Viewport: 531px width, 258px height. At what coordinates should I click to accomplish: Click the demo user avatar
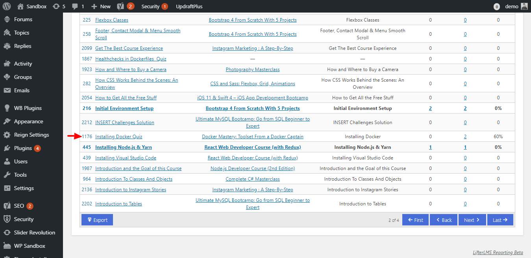(524, 6)
